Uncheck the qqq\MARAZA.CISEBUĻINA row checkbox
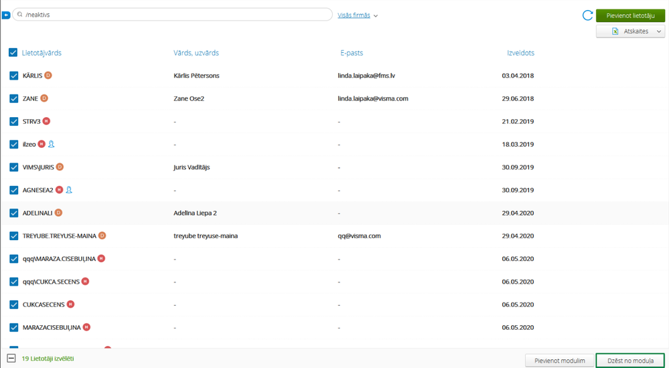This screenshot has height=368, width=669. (x=13, y=259)
